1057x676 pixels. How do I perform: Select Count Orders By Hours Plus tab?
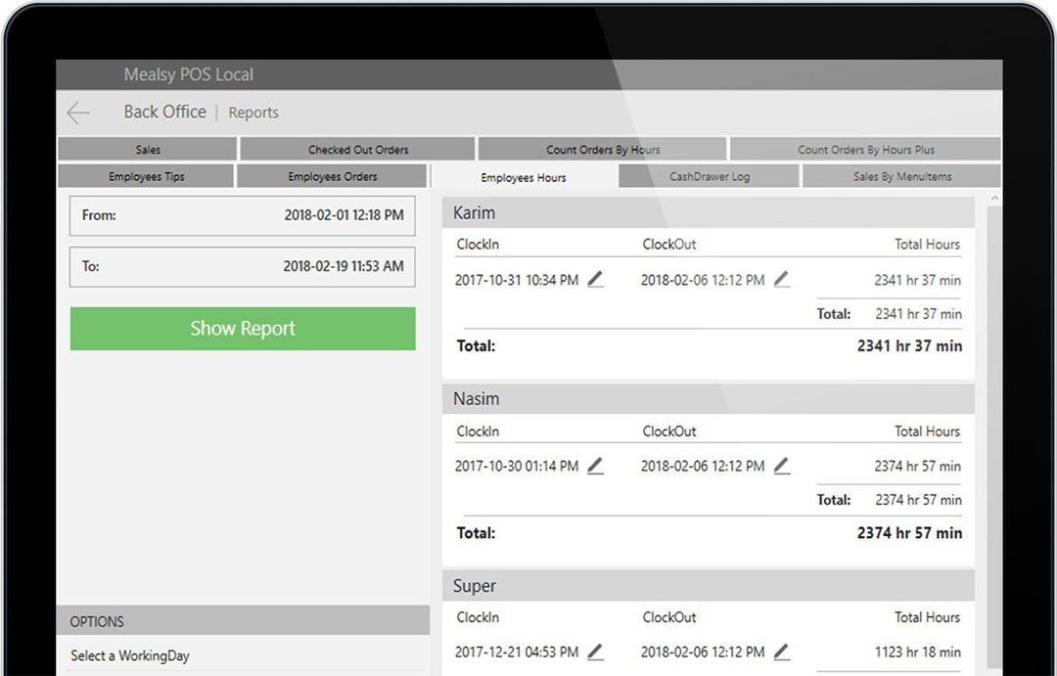pyautogui.click(x=865, y=150)
